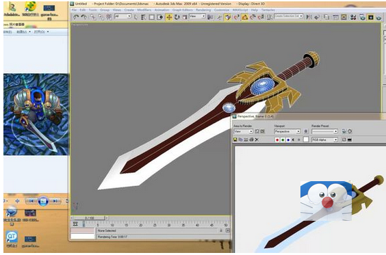Image resolution: width=386 pixels, height=255 pixels.
Task: Open the Area to Render dropdown
Action: [243, 131]
